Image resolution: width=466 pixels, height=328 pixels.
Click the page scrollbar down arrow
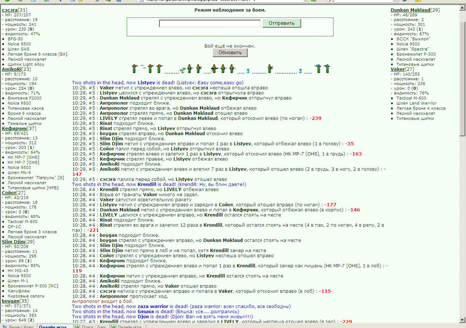tap(462, 320)
